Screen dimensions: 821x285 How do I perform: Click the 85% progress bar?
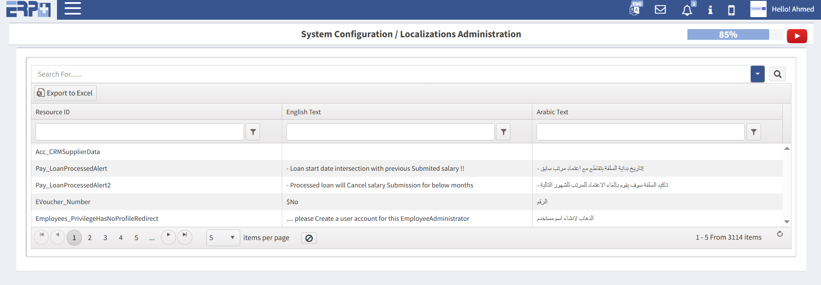pyautogui.click(x=728, y=35)
